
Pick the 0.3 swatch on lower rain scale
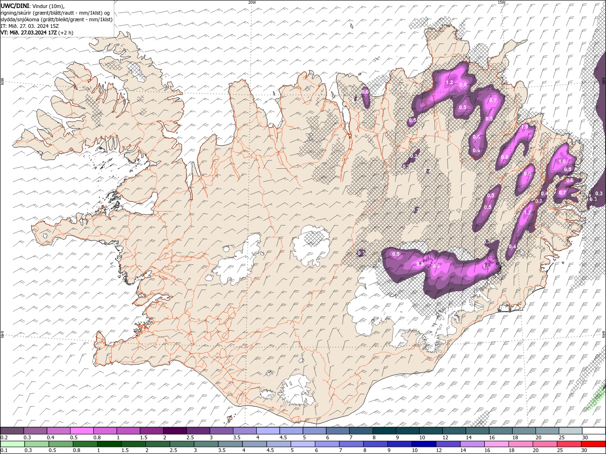click(36, 444)
